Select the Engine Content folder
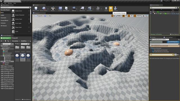Screen dimensions: 180x101 tap(8, 66)
